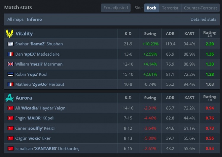The image size is (222, 157).
Task: Select the Both side filter
Action: coord(152,8)
